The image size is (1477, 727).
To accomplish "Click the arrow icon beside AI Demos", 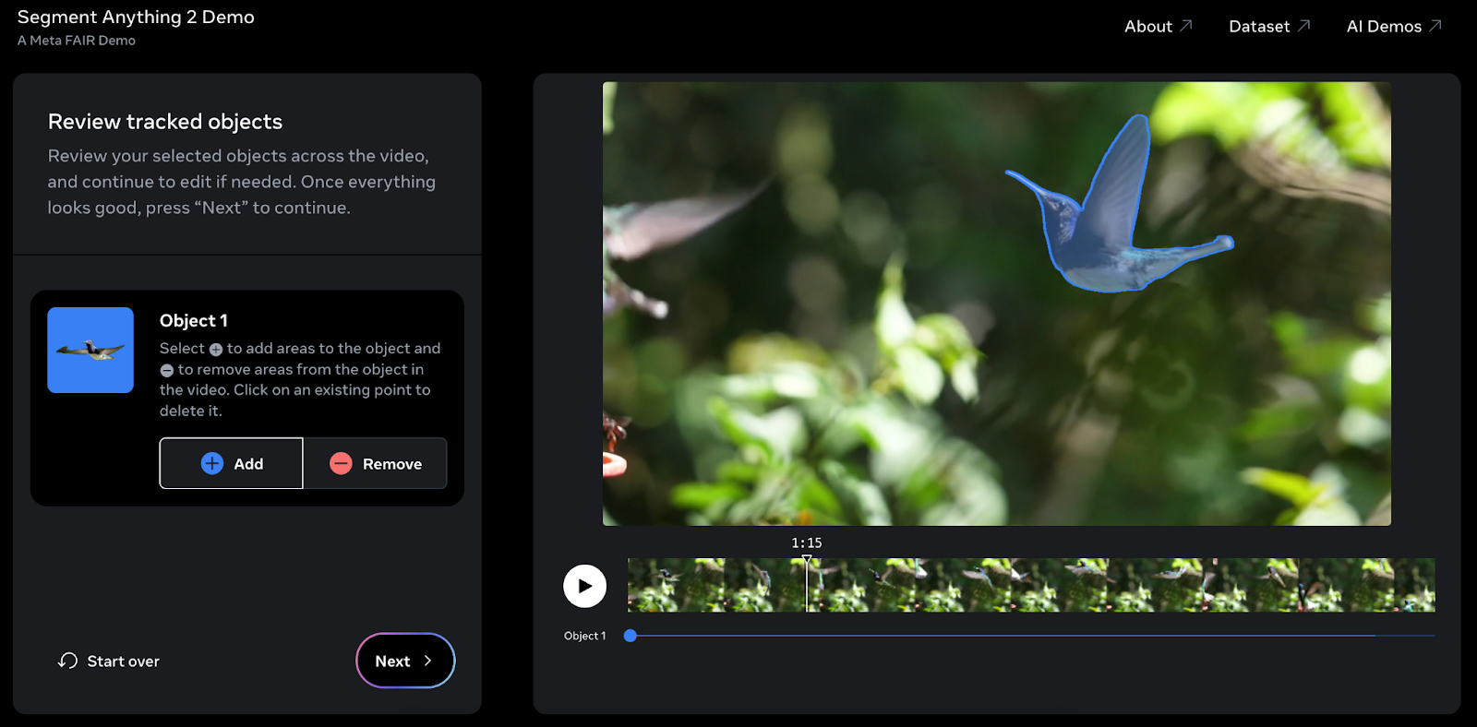I will (1435, 26).
